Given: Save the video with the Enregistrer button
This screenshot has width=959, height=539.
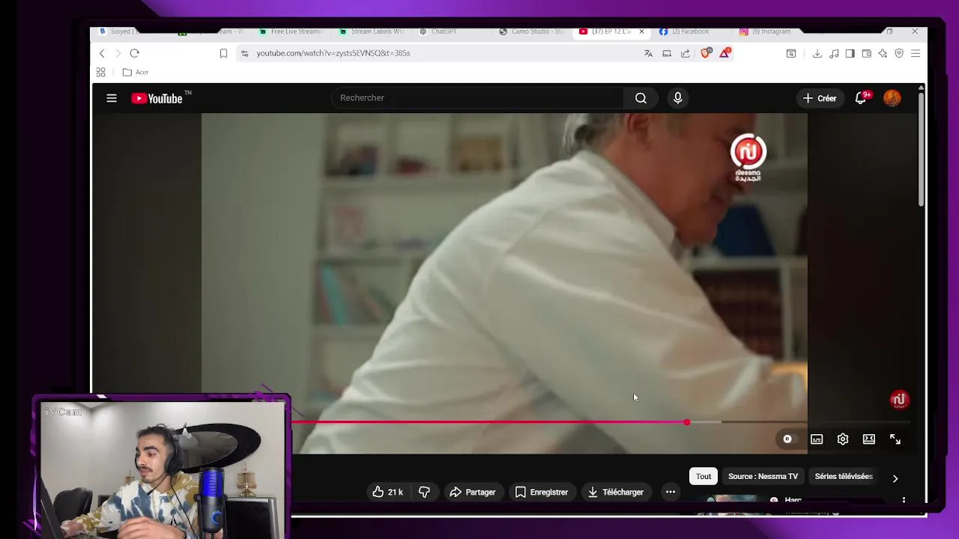Looking at the screenshot, I should (542, 492).
